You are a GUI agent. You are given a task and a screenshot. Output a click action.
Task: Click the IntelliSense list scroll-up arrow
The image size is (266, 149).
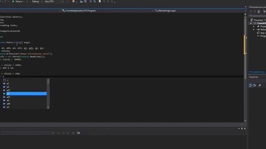tap(48, 80)
